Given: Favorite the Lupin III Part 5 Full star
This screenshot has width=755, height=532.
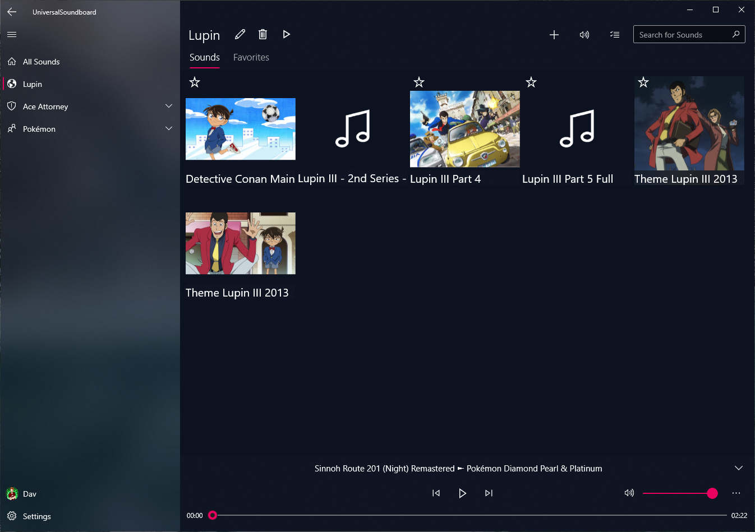Looking at the screenshot, I should 531,82.
